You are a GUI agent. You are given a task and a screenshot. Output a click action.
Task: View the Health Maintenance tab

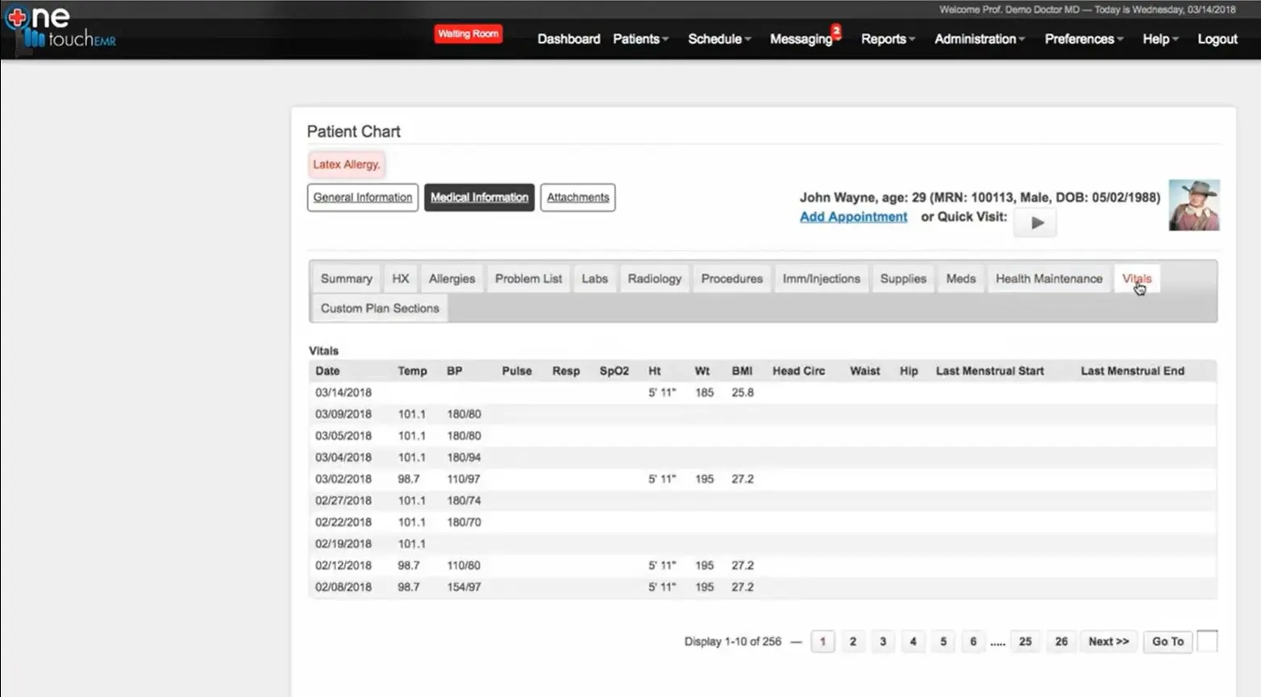point(1049,278)
